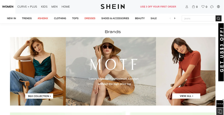Screen dimensions: 224x115
Task: Open the user account icon
Action: 187,7
